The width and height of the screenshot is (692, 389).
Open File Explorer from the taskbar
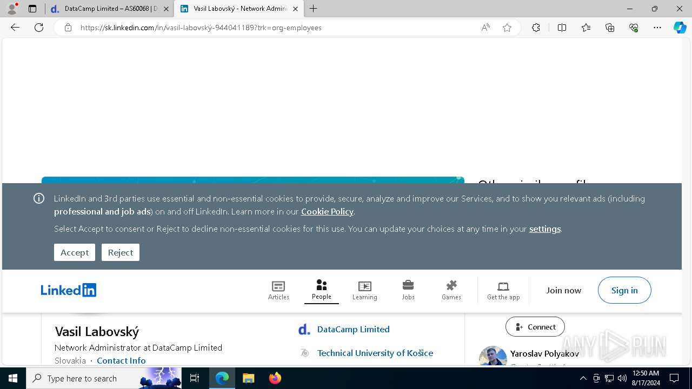point(248,378)
